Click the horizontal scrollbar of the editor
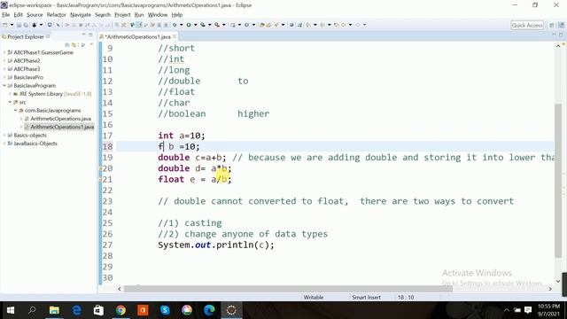This screenshot has height=319, width=567. pos(288,289)
